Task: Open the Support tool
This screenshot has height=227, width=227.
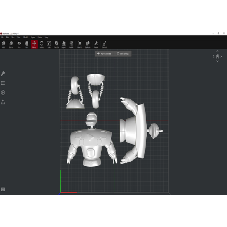Action: coord(64,44)
